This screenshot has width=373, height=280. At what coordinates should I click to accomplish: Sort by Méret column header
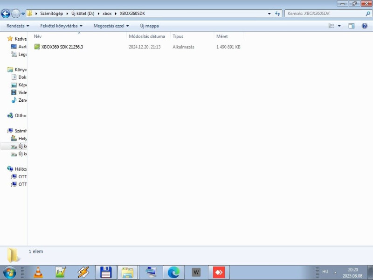click(x=228, y=36)
